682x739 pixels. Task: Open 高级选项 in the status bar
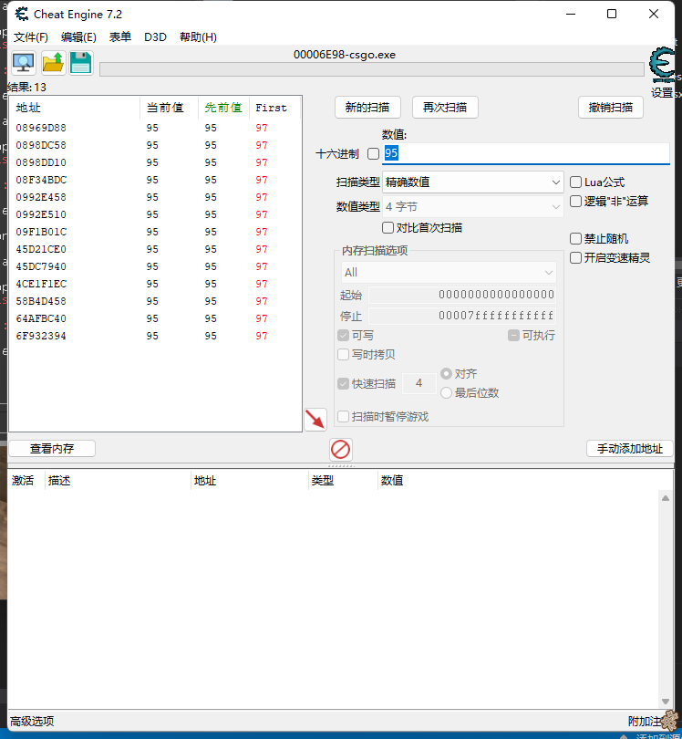click(32, 721)
